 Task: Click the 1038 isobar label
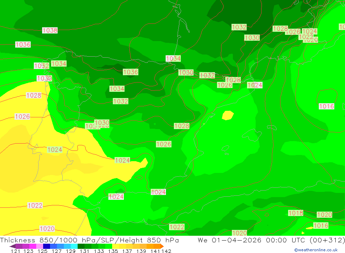[x=50, y=30]
